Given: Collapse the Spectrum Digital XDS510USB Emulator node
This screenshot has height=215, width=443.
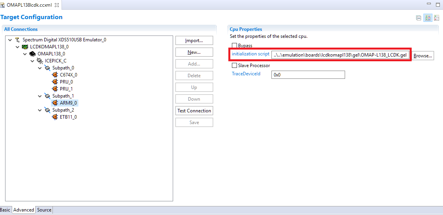Looking at the screenshot, I should [x=10, y=40].
